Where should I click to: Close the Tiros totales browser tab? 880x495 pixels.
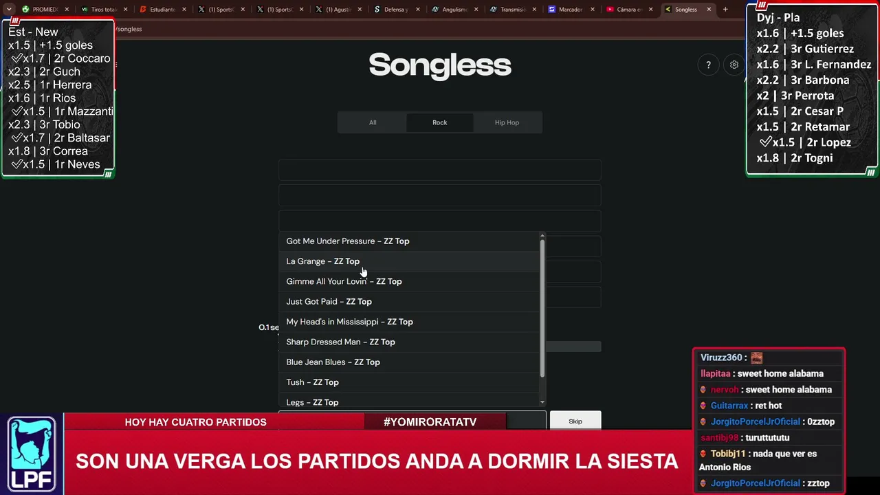(125, 10)
